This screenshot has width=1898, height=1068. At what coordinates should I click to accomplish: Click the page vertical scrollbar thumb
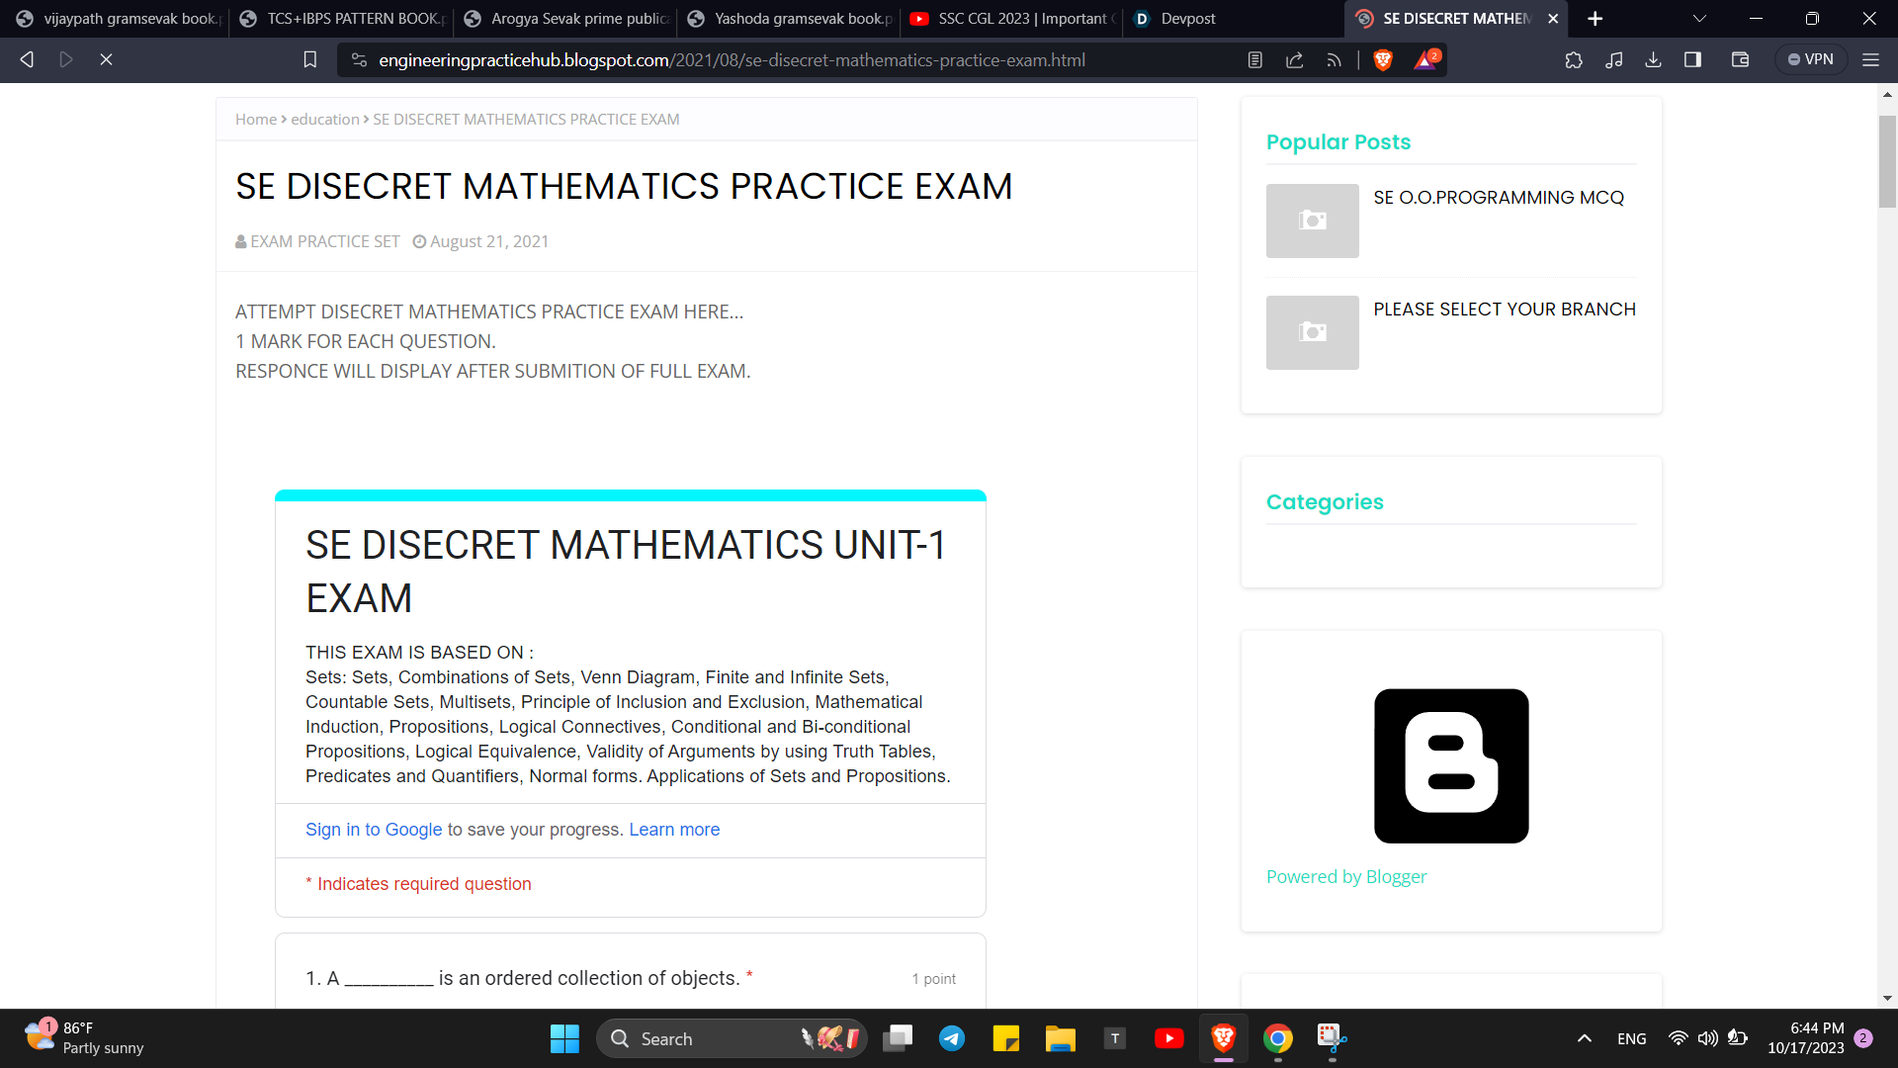click(x=1887, y=160)
